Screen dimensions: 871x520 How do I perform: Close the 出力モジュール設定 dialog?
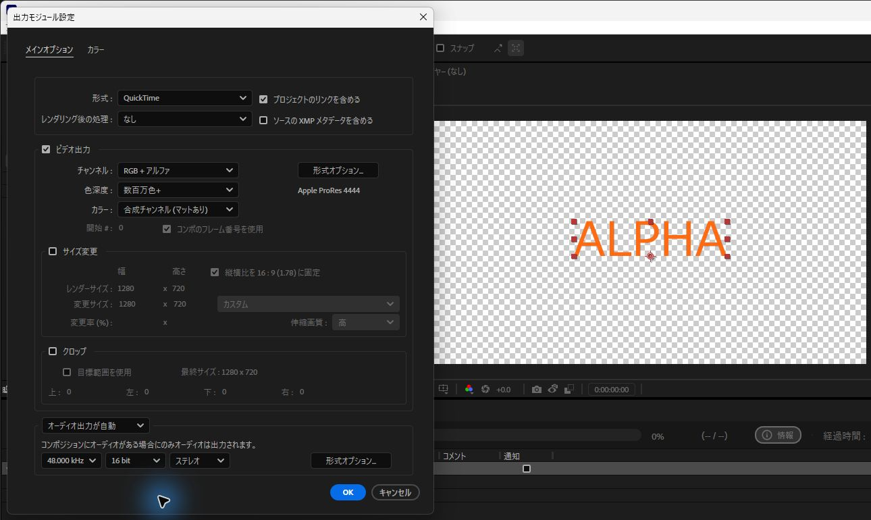point(423,17)
